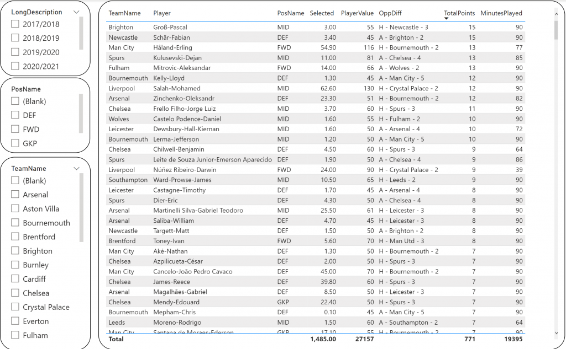Filter positions by DEF

15,115
